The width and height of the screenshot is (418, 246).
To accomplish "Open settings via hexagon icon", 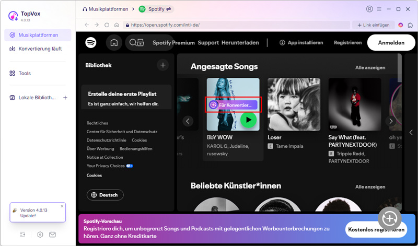I will (40, 235).
